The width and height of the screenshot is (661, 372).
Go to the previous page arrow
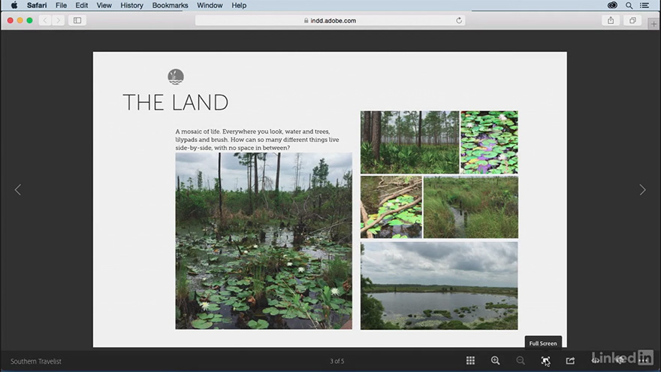[x=18, y=190]
